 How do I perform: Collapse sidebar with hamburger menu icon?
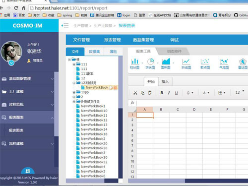pyautogui.click(x=65, y=26)
